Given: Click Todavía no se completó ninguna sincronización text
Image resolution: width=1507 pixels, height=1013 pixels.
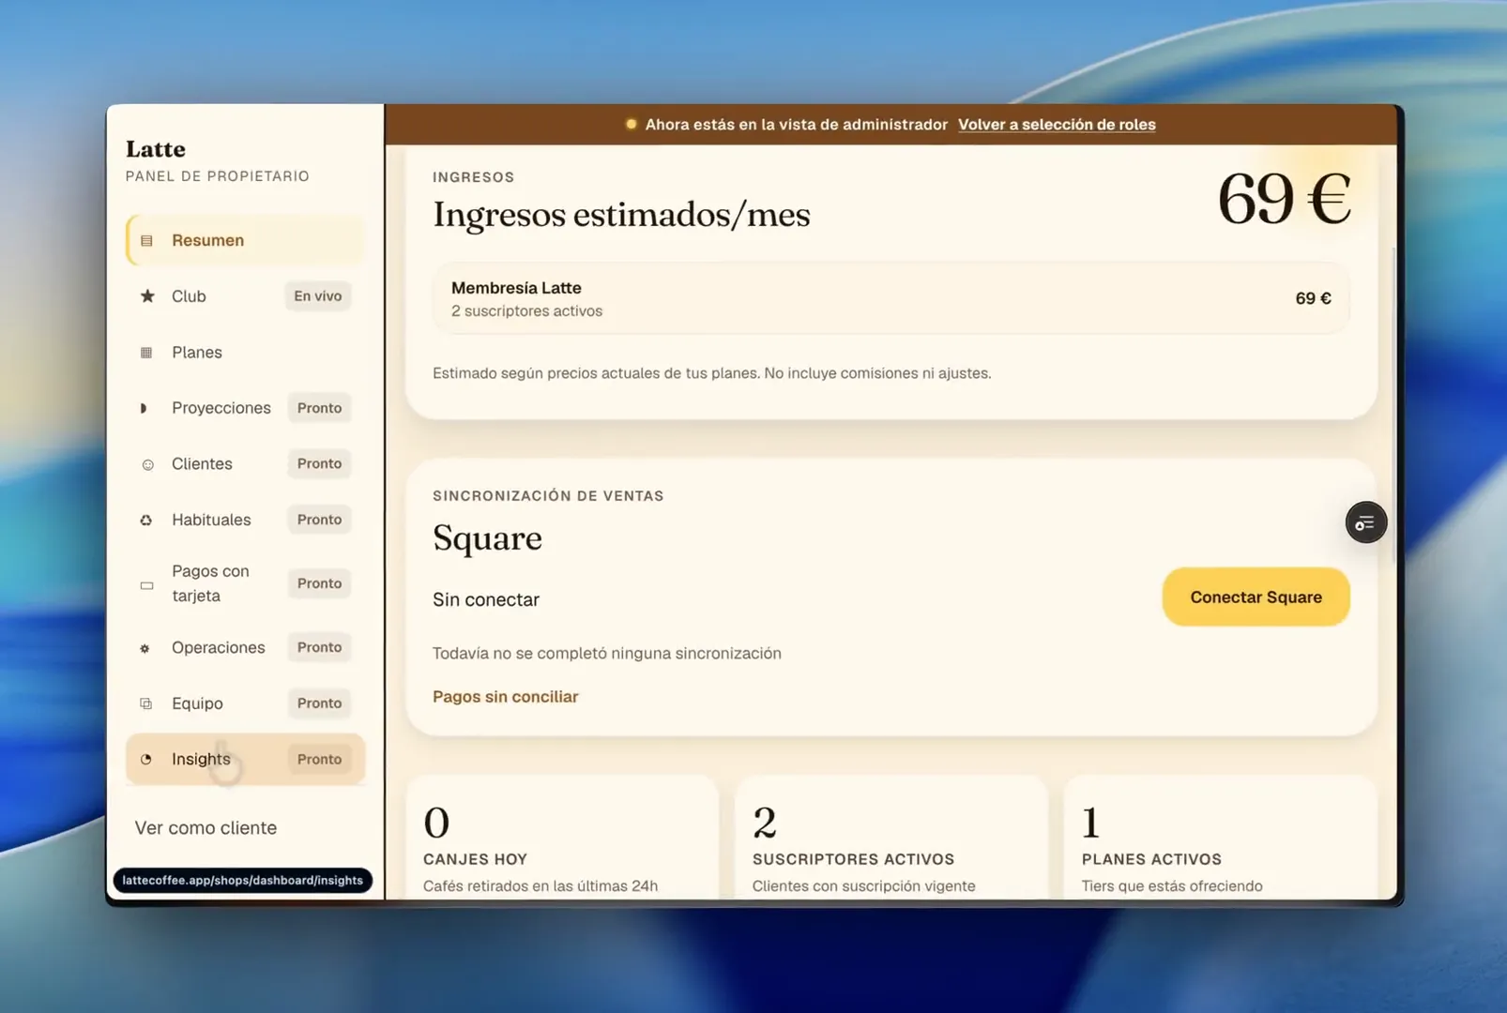Looking at the screenshot, I should click(x=606, y=654).
